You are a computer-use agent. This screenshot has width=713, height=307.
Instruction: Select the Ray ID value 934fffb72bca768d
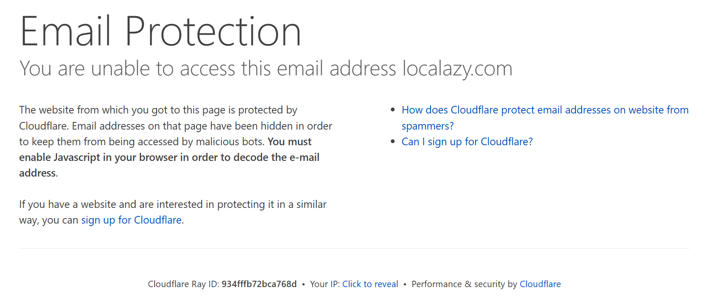(x=259, y=284)
